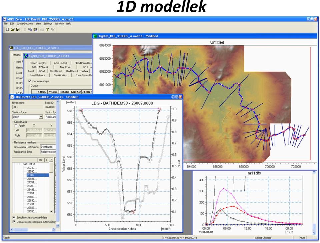Click the New file toolbar icon
The width and height of the screenshot is (320, 243).
(x=7, y=29)
